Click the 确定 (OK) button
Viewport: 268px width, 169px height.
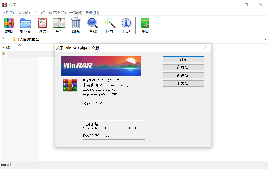click(183, 59)
